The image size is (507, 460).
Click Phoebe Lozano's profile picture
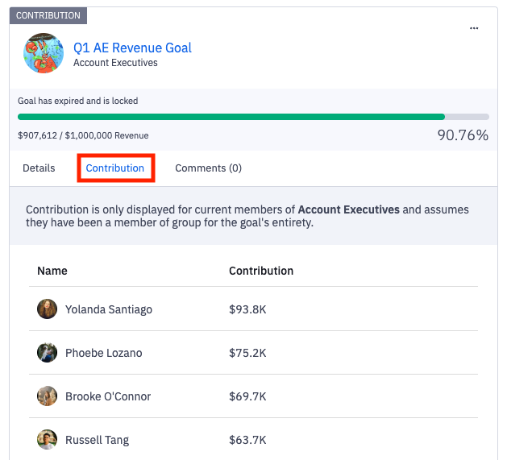(48, 352)
